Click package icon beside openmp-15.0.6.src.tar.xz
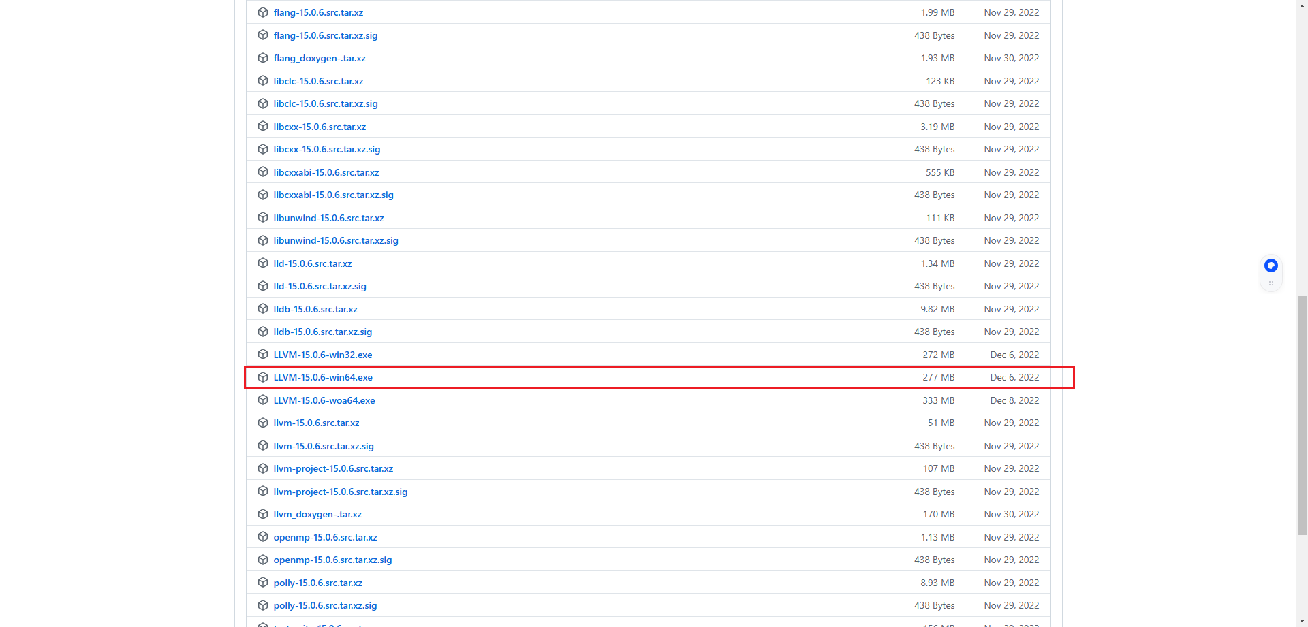This screenshot has height=627, width=1308. coord(263,537)
